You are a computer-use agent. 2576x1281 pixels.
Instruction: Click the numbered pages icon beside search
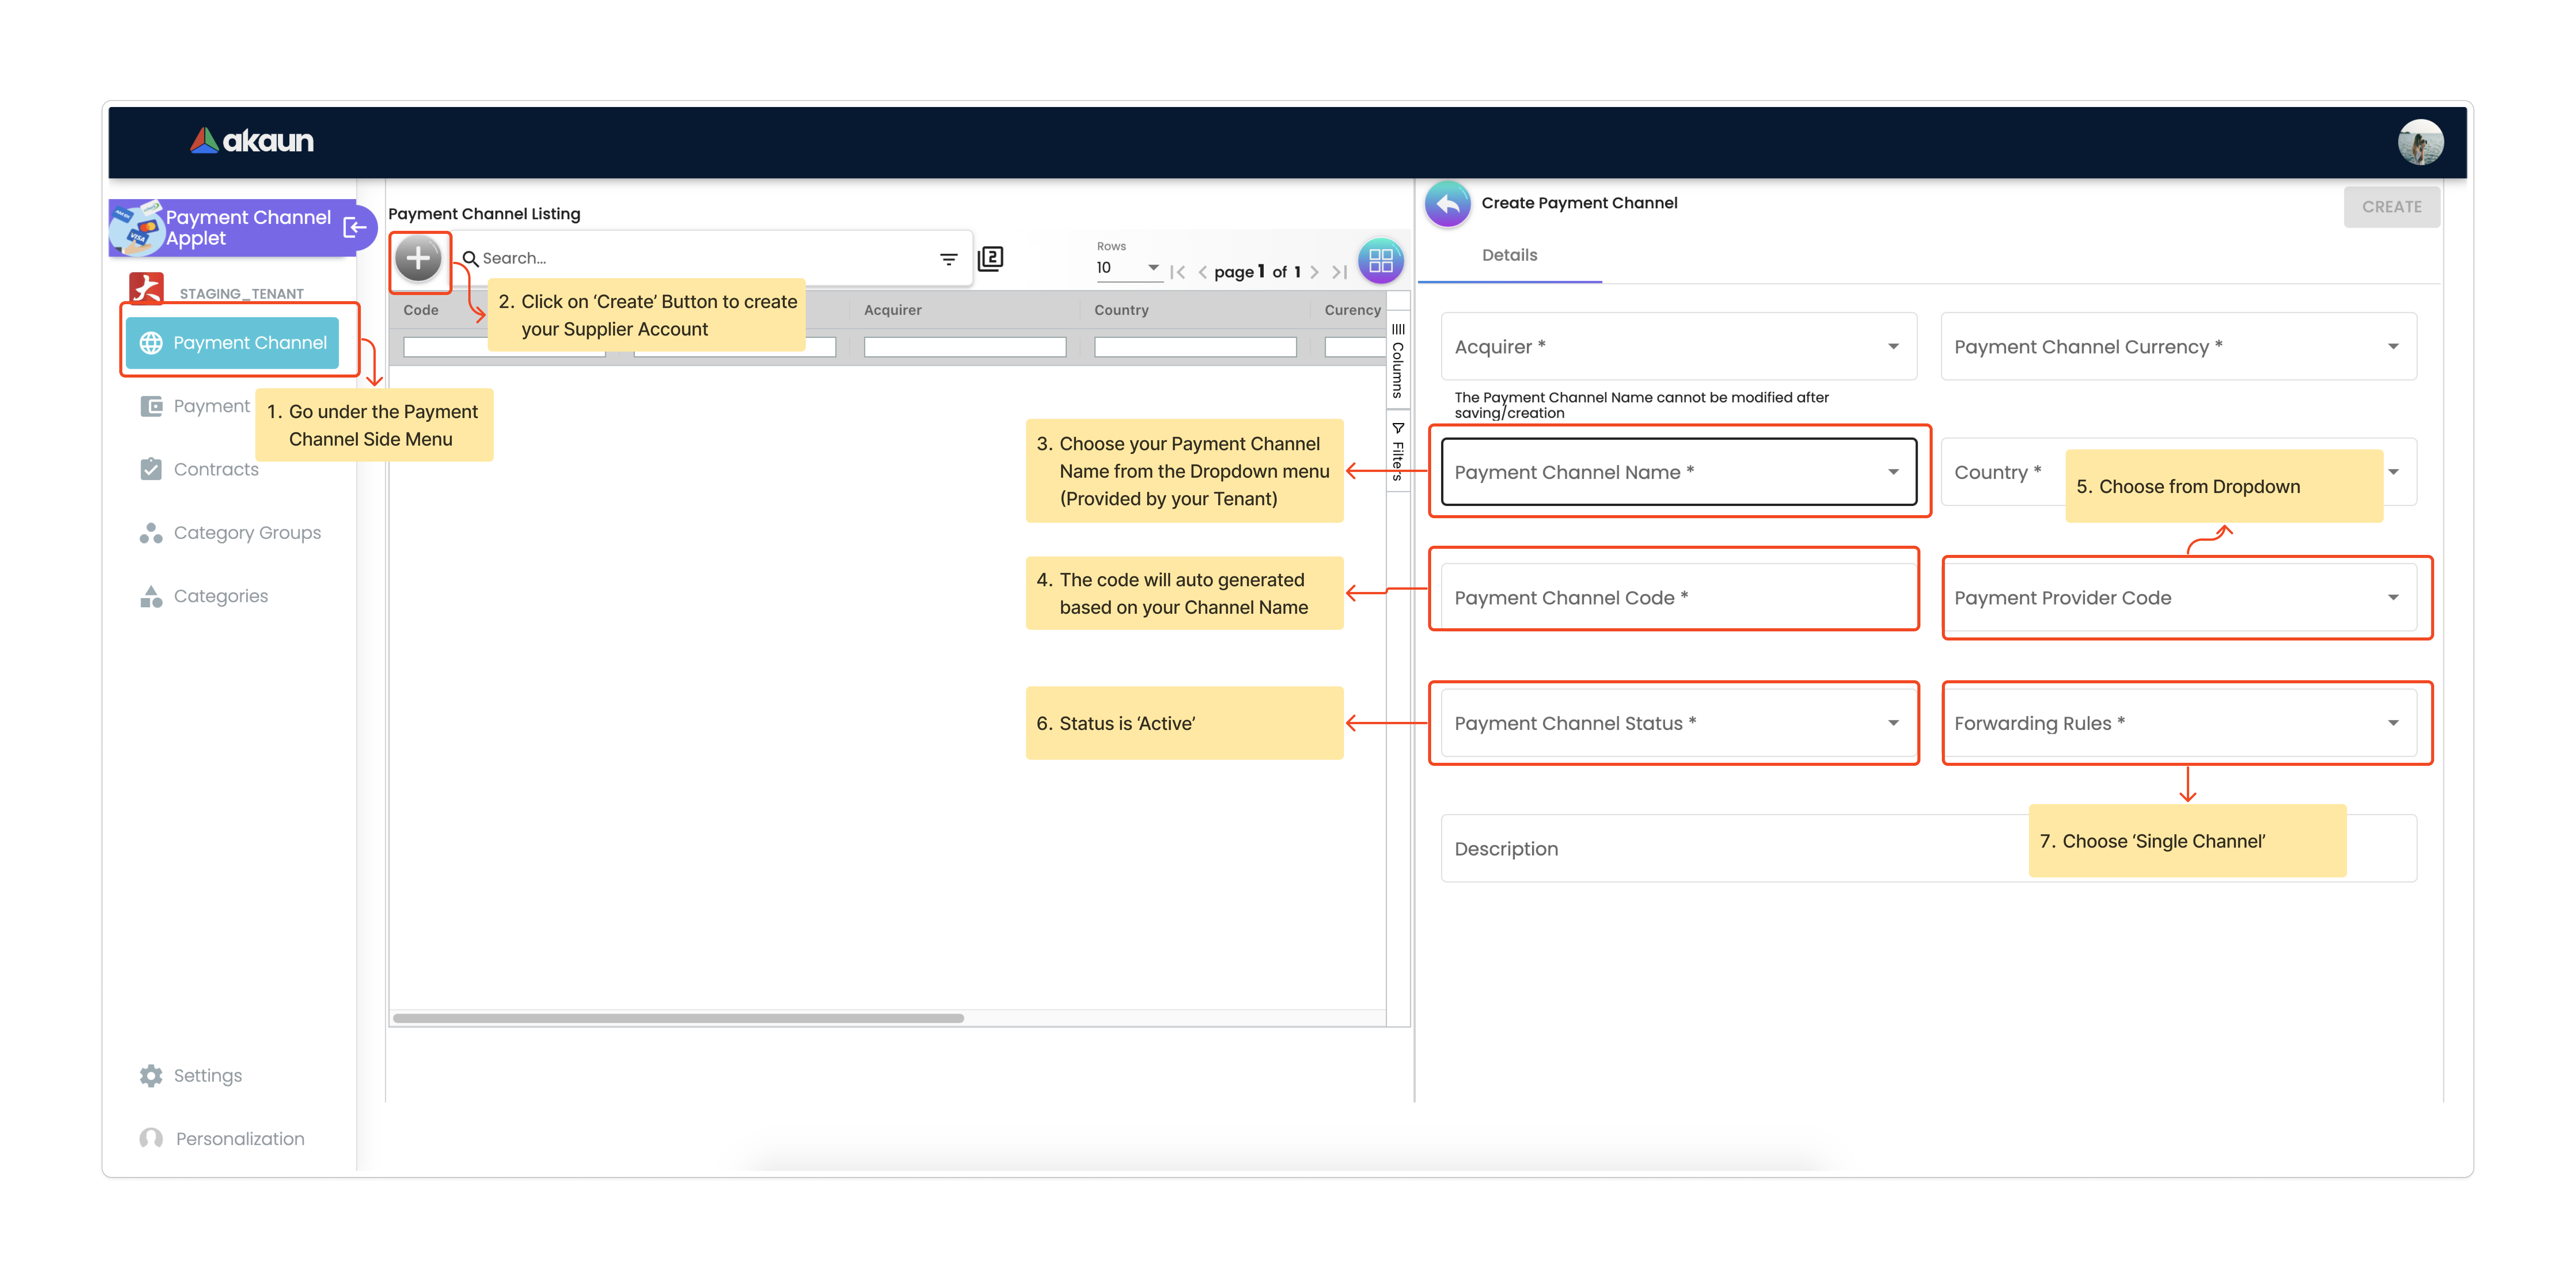tap(990, 259)
